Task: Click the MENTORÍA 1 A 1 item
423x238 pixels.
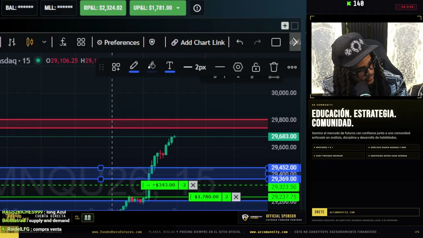Action: [338, 147]
